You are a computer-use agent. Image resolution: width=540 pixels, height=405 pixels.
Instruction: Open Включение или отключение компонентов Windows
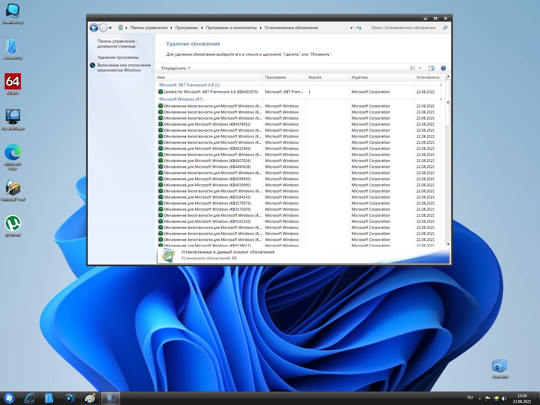click(x=124, y=67)
